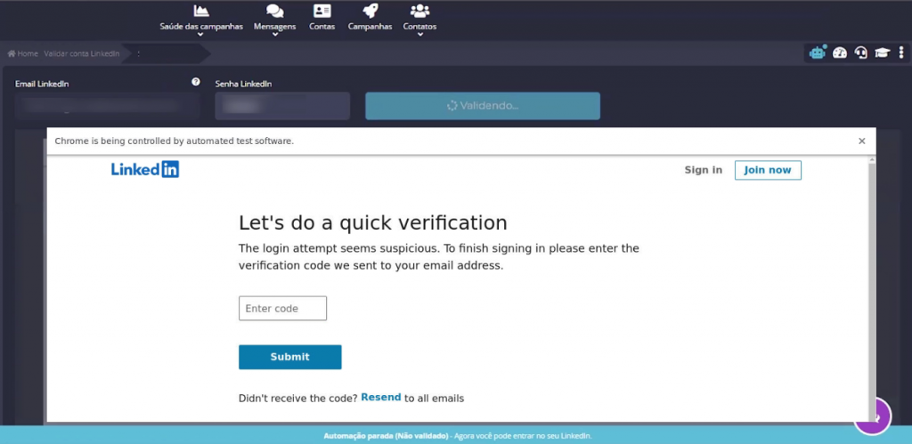The image size is (912, 444).
Task: Focus the Enter code field
Action: (x=282, y=308)
